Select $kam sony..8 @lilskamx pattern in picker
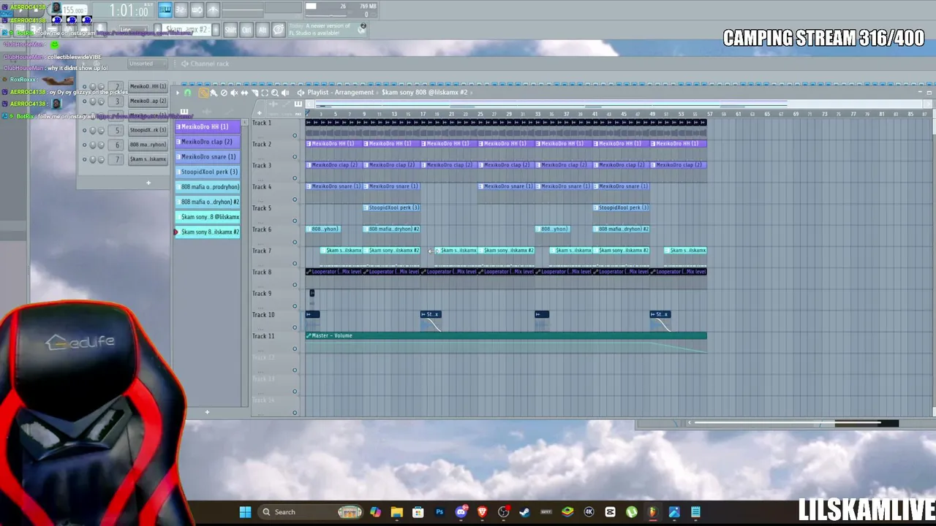The height and width of the screenshot is (526, 936). tap(207, 216)
